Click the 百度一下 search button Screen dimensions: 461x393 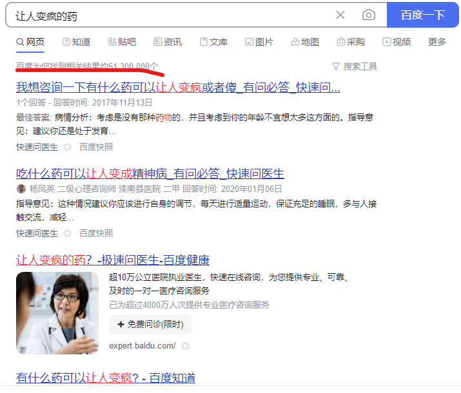422,15
